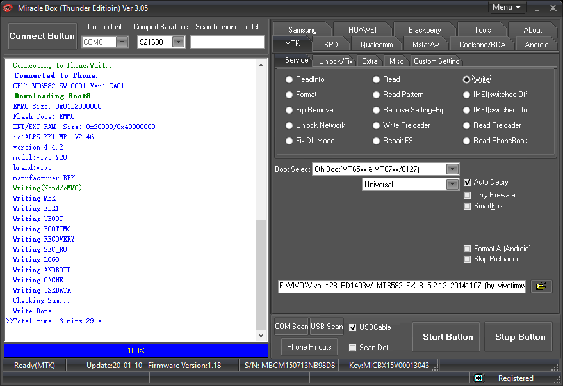Image resolution: width=563 pixels, height=386 pixels.
Task: Run the USB Scan button
Action: pos(327,327)
